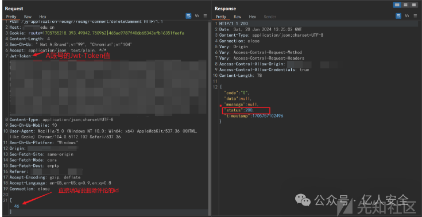The image size is (422, 217).
Task: Click the Sec-Ch-Ua-Mobile: ?0 header
Action: [33, 126]
